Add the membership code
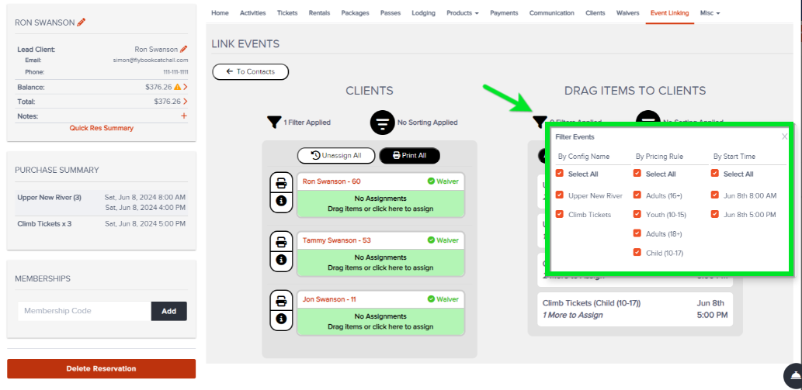Image resolution: width=802 pixels, height=390 pixels. click(x=168, y=311)
